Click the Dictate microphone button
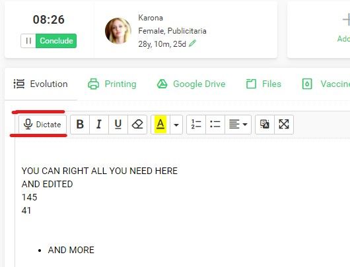 coord(42,125)
